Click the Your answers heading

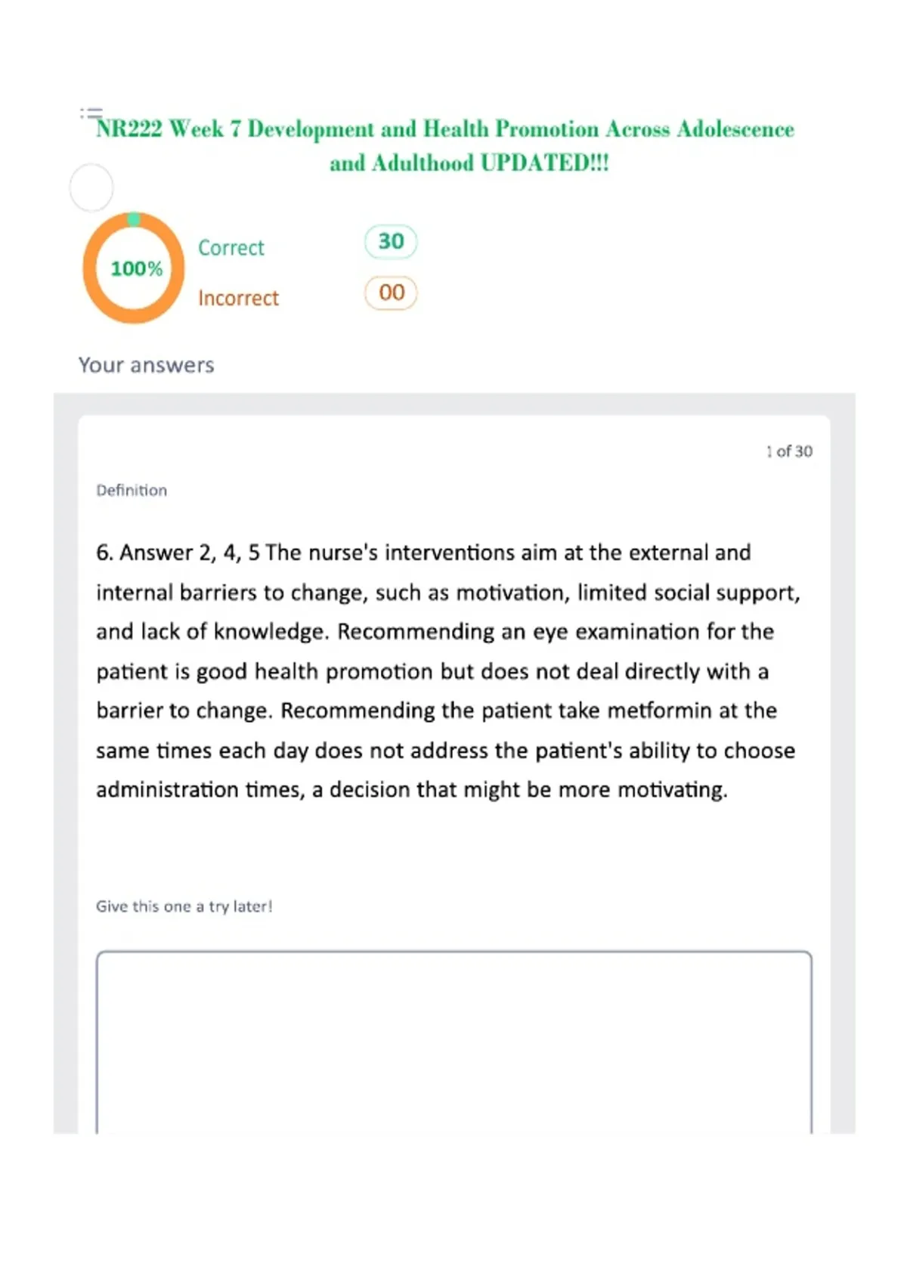click(147, 365)
